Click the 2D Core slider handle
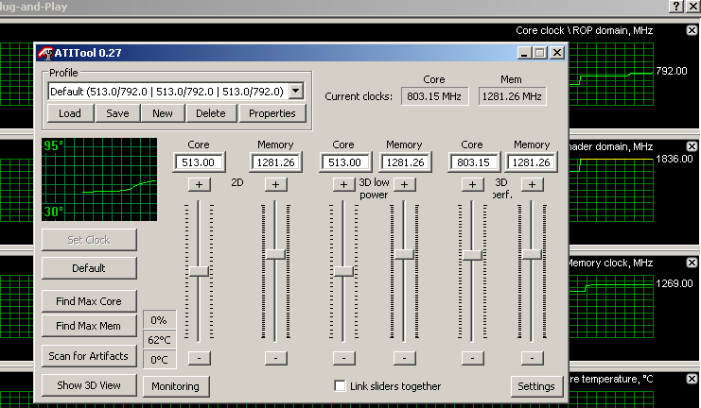 pos(199,271)
